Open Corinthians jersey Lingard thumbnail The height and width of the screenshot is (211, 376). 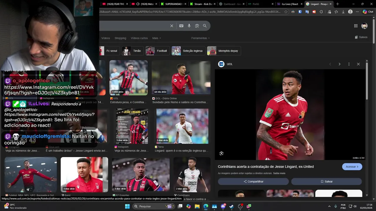pos(192,175)
